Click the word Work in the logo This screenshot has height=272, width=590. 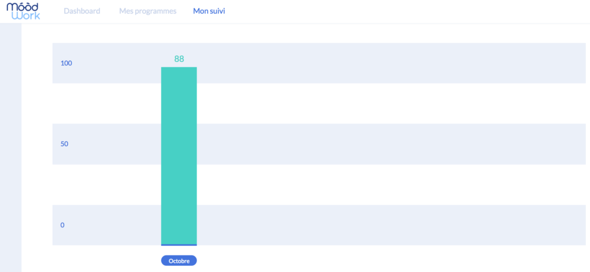(26, 15)
